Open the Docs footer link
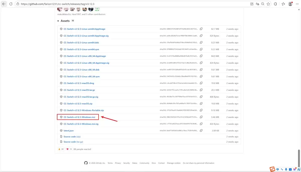This screenshot has height=172, width=301. (x=154, y=163)
